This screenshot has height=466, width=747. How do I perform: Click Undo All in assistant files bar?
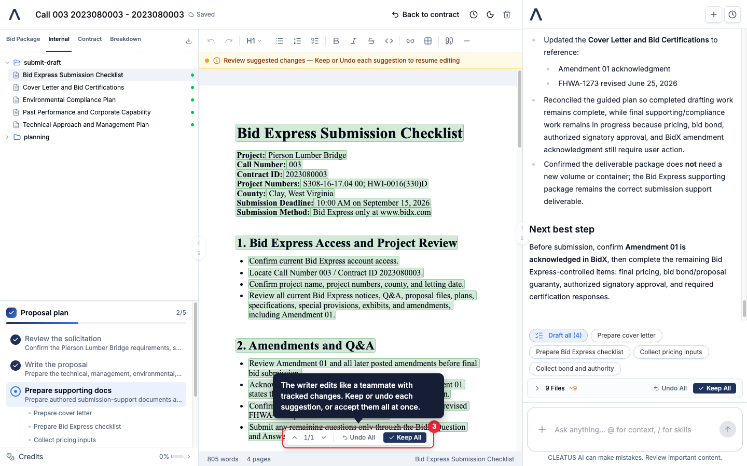(670, 388)
